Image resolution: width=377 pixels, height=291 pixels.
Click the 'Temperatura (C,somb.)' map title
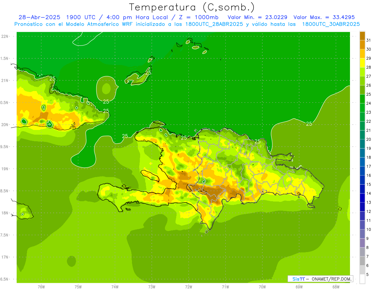point(192,7)
